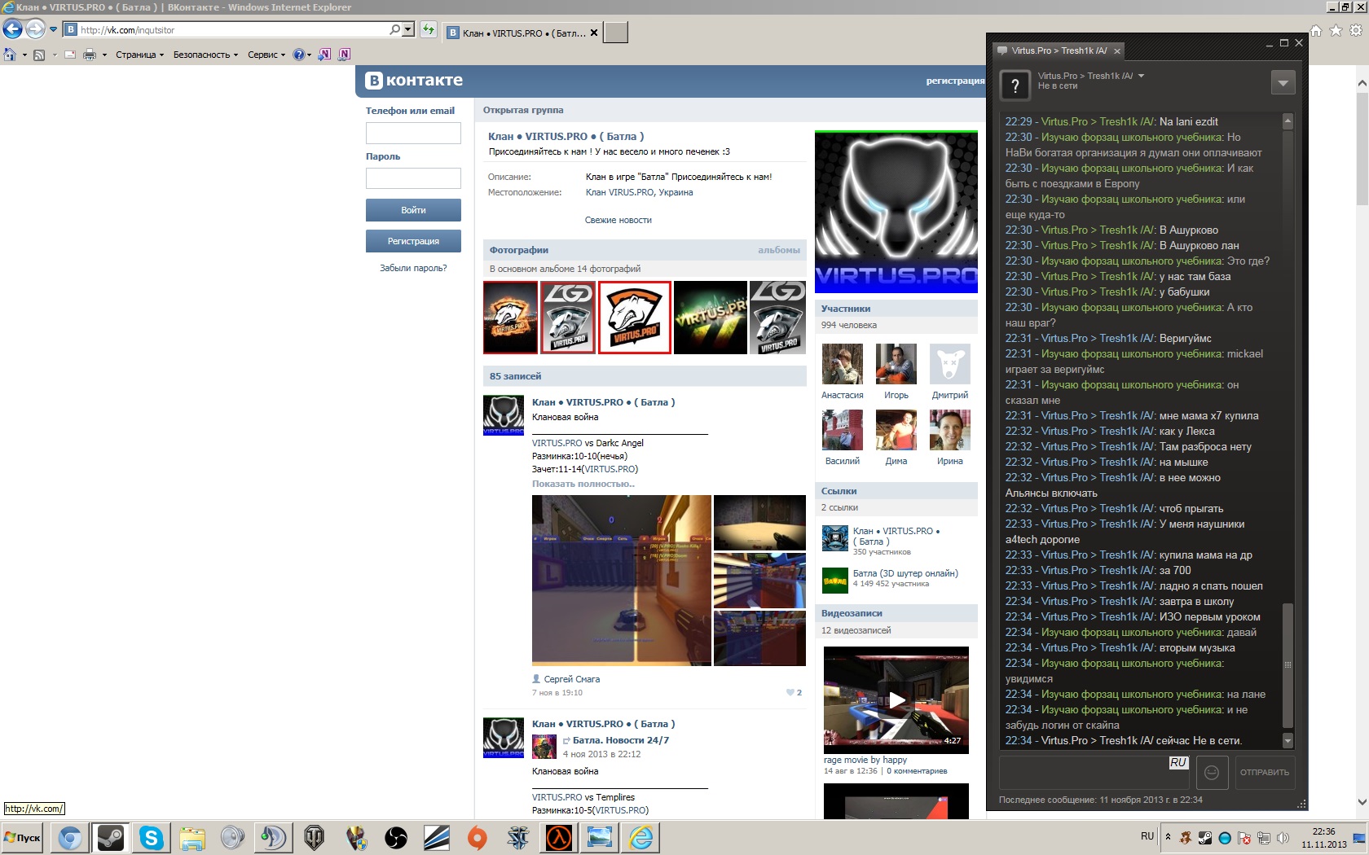Click the OneNote linked notes icon

[345, 55]
